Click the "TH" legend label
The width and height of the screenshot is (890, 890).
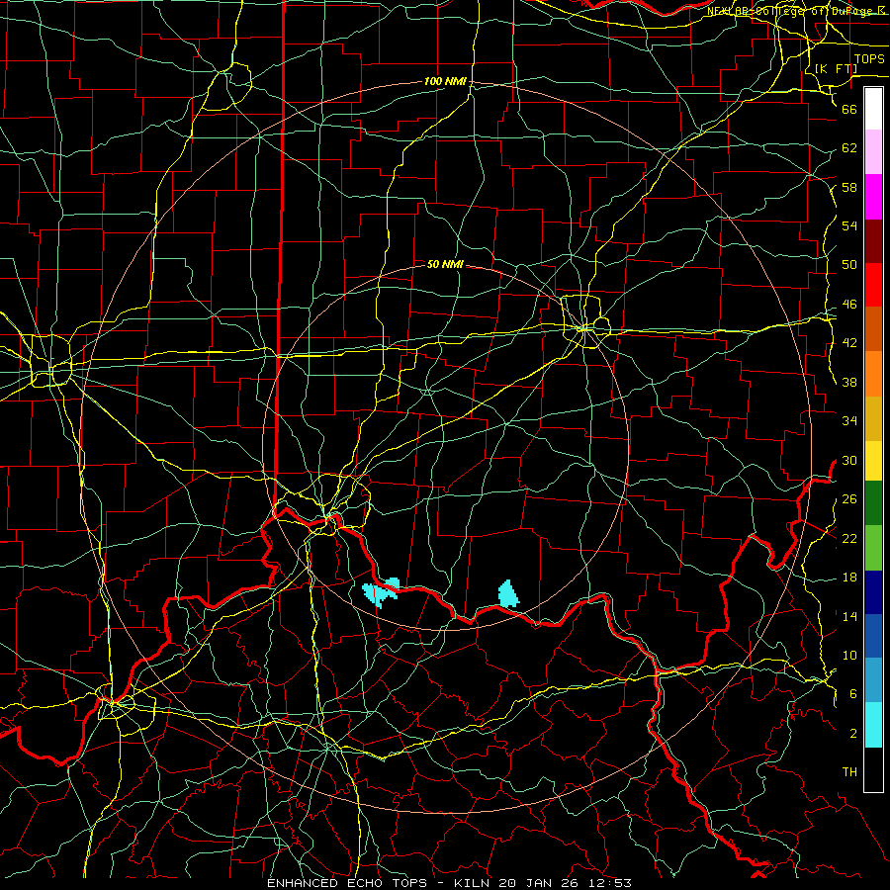click(x=849, y=772)
